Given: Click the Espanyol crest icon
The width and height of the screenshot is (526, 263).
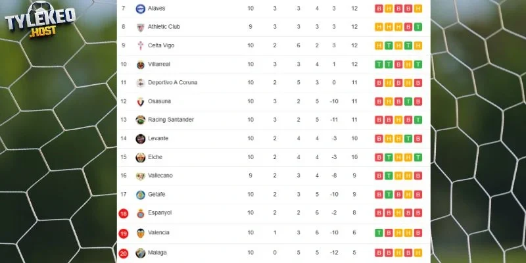Looking at the screenshot, I should tap(140, 213).
